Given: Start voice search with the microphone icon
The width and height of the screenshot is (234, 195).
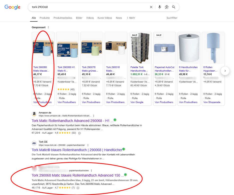Looking at the screenshot, I should pos(159,7).
